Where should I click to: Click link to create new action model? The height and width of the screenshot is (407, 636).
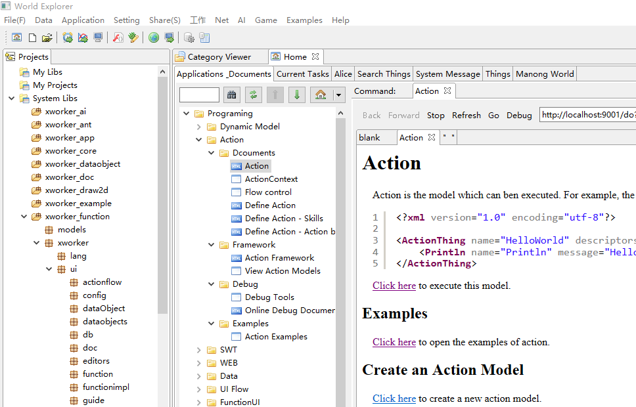coord(394,398)
